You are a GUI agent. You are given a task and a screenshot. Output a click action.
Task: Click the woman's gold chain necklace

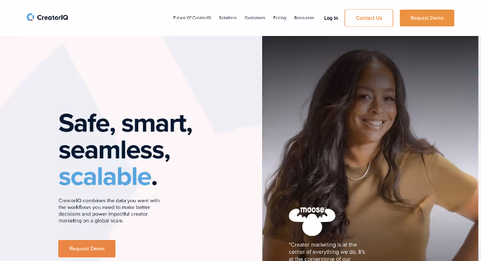(358, 172)
